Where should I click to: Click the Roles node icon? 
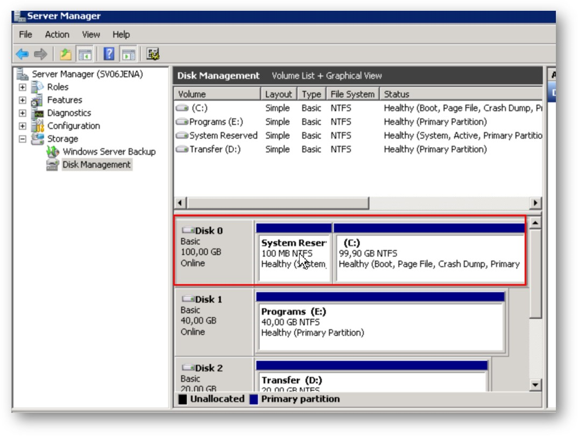pyautogui.click(x=37, y=87)
